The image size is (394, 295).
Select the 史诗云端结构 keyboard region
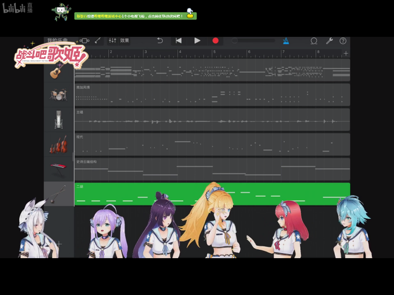point(212,169)
